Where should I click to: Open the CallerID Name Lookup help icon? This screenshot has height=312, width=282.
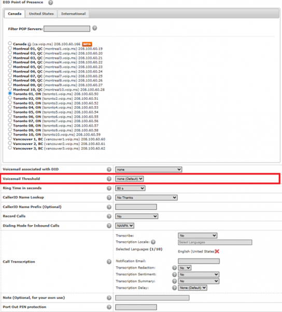click(109, 198)
